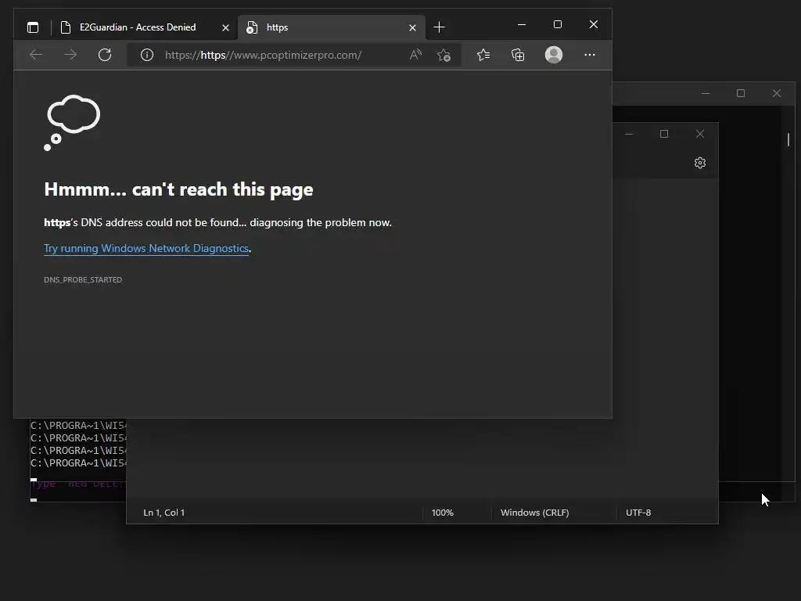
Task: Refresh the current page
Action: 105,55
